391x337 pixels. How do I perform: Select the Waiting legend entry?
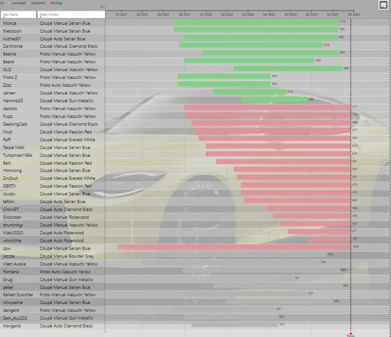coord(55,3)
